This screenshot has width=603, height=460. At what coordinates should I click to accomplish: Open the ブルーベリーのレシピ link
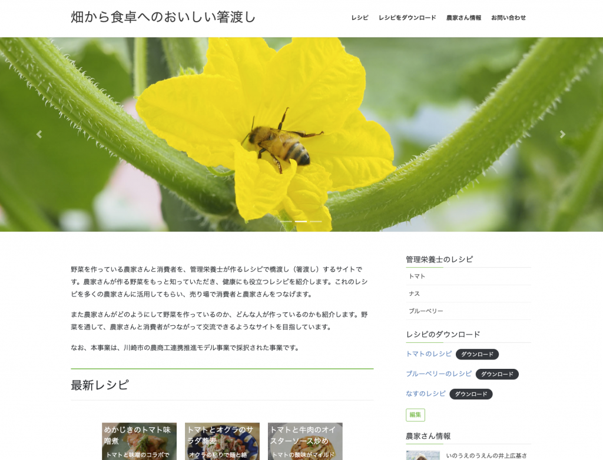[439, 374]
